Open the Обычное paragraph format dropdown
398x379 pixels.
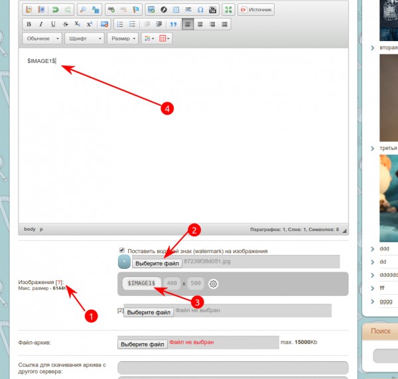point(42,38)
